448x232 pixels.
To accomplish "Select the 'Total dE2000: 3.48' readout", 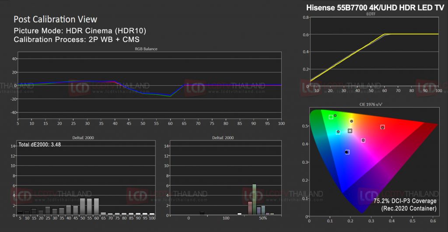I will (x=39, y=144).
